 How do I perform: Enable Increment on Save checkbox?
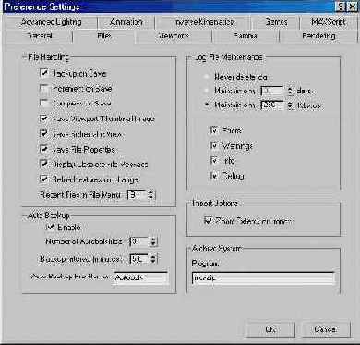[x=44, y=89]
